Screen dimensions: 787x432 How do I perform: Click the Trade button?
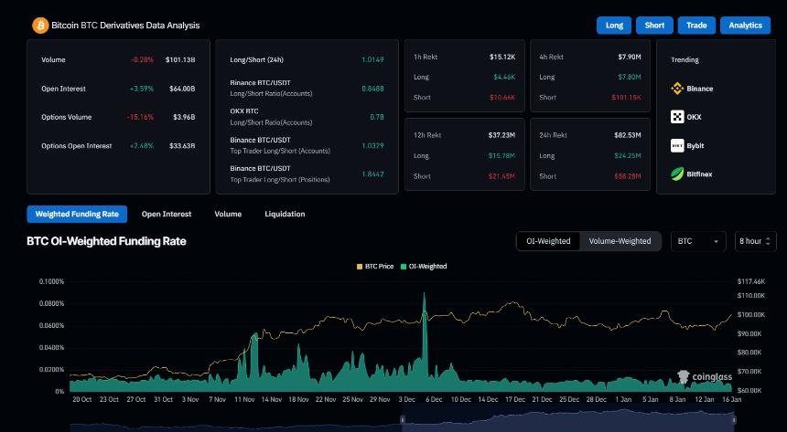696,26
